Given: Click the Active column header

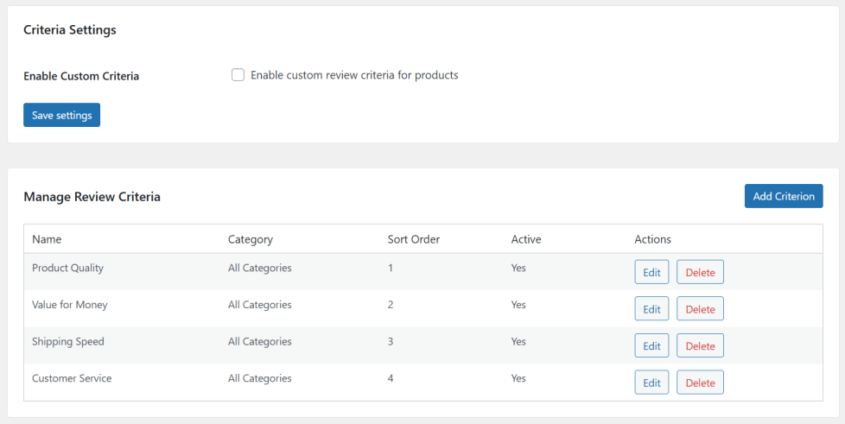Looking at the screenshot, I should pyautogui.click(x=526, y=239).
